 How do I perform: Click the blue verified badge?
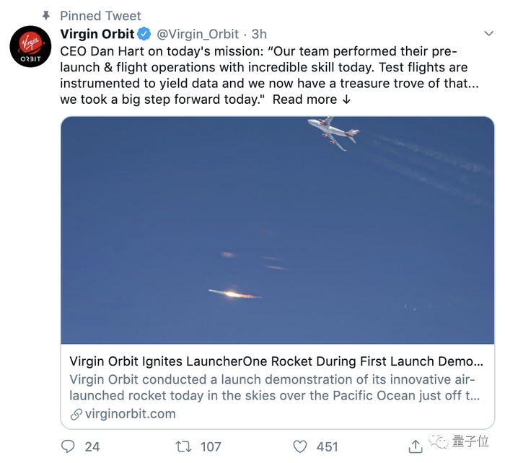pos(144,34)
